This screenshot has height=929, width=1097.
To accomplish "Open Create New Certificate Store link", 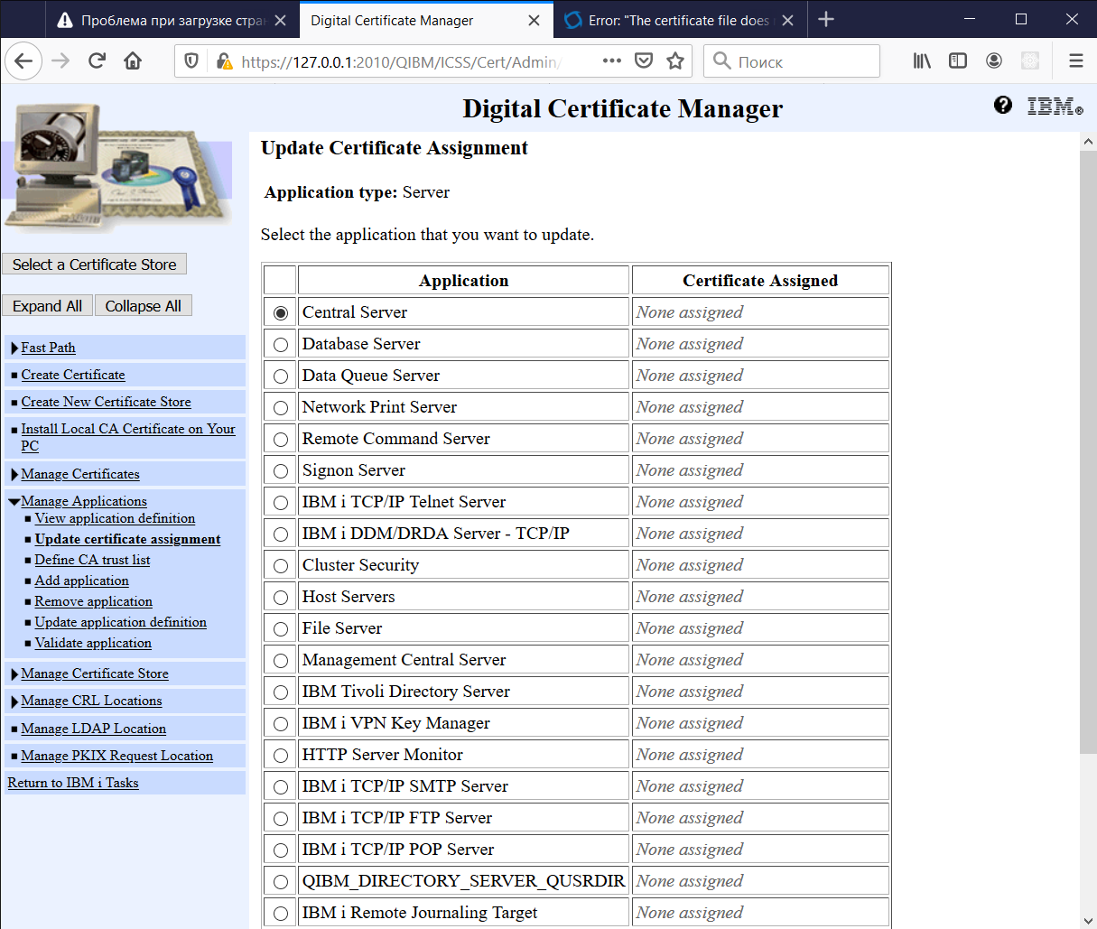I will [106, 402].
